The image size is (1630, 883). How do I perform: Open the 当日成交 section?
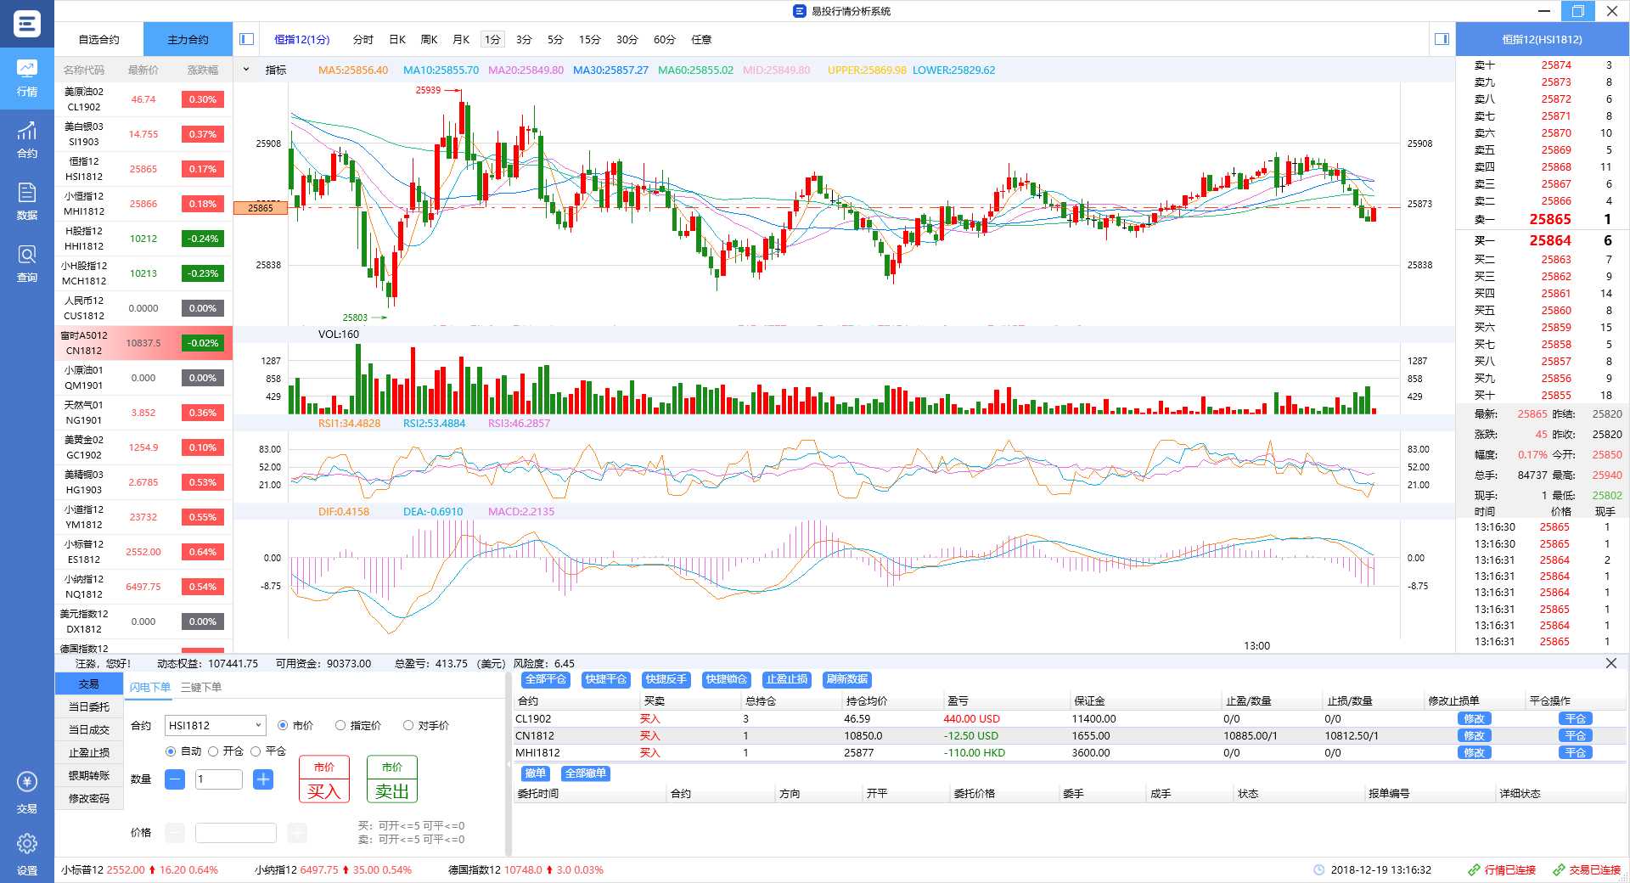pos(89,729)
